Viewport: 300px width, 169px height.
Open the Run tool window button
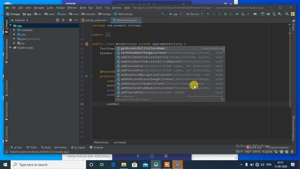click(16, 147)
